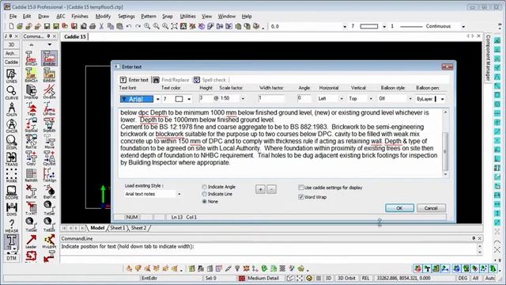Image resolution: width=506 pixels, height=285 pixels.
Task: Switch to the Sheet 2 tab
Action: coord(138,228)
